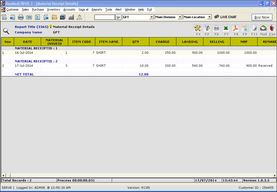Screen dimensions: 277x192
Task: Send report via the Mail icon
Action: (263, 28)
